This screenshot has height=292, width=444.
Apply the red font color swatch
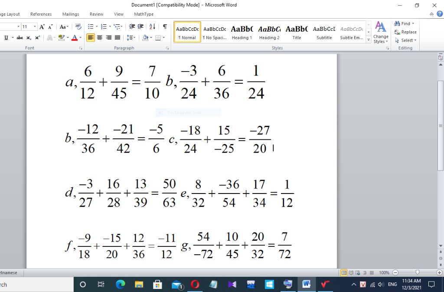point(75,38)
